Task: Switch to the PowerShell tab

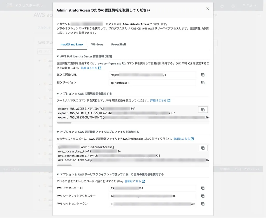Action: [118, 44]
